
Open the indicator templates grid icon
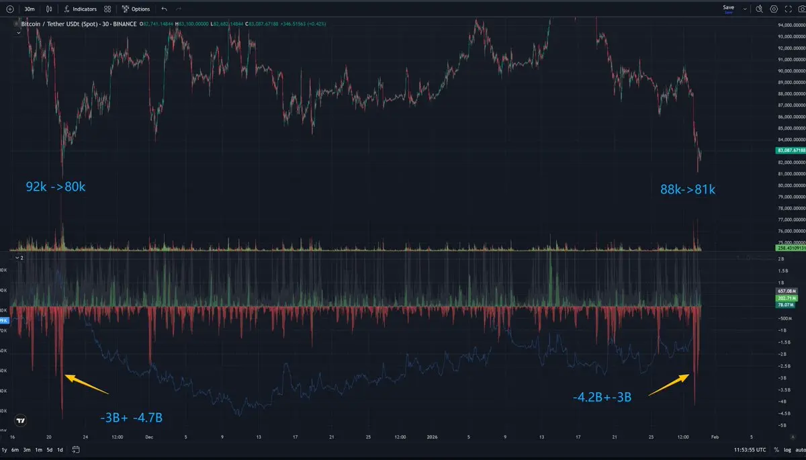click(107, 9)
